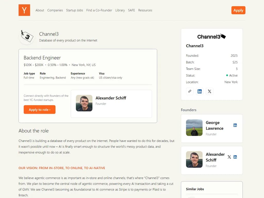Open Alexander Schiff's X profile icon
This screenshot has width=264, height=198.
pos(229,157)
